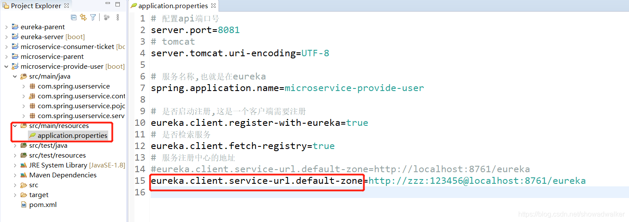Expand the src/test/java folder
Screen dimensions: 629x222
(15, 146)
